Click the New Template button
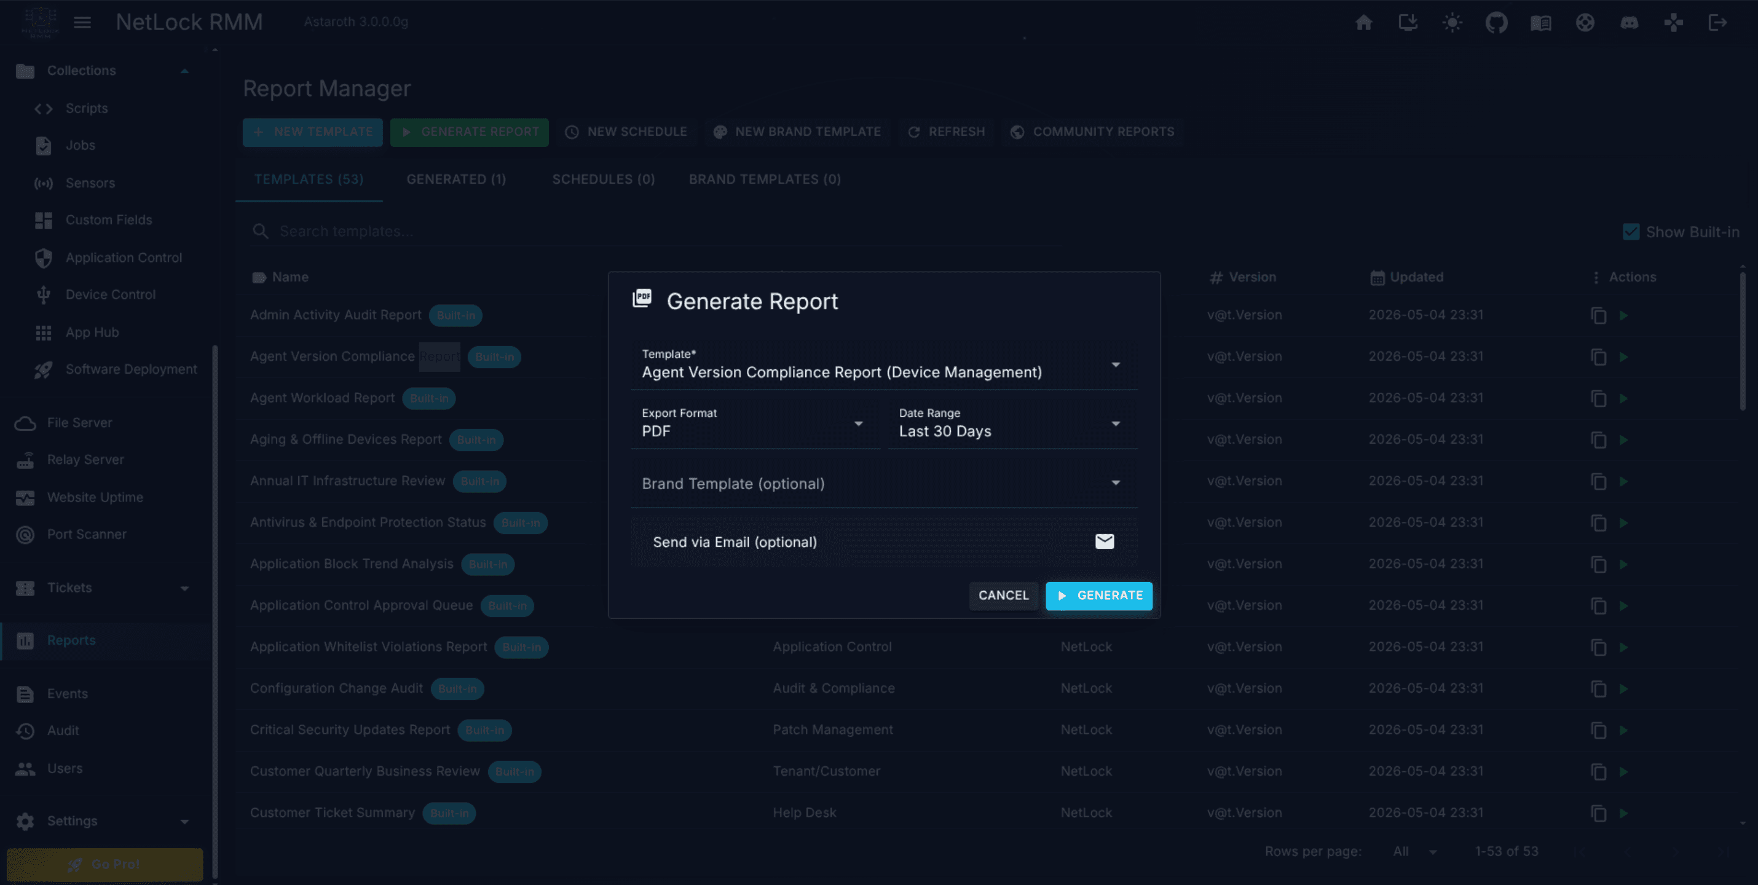The height and width of the screenshot is (885, 1758). pos(312,132)
